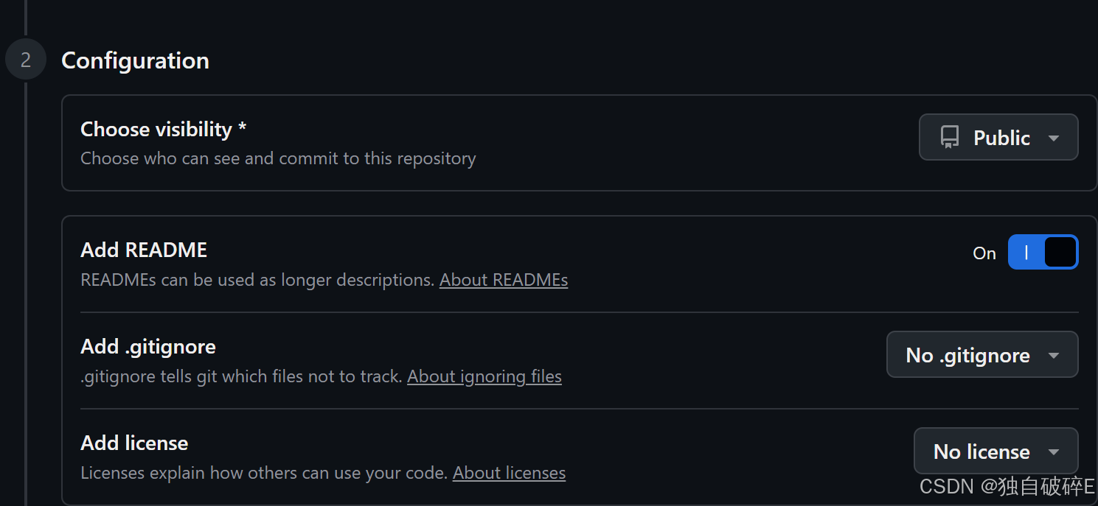Follow the About licenses link
The image size is (1098, 506).
pyautogui.click(x=509, y=473)
